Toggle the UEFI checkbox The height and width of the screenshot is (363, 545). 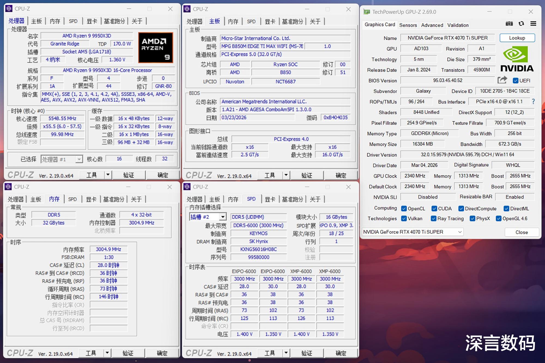(515, 80)
